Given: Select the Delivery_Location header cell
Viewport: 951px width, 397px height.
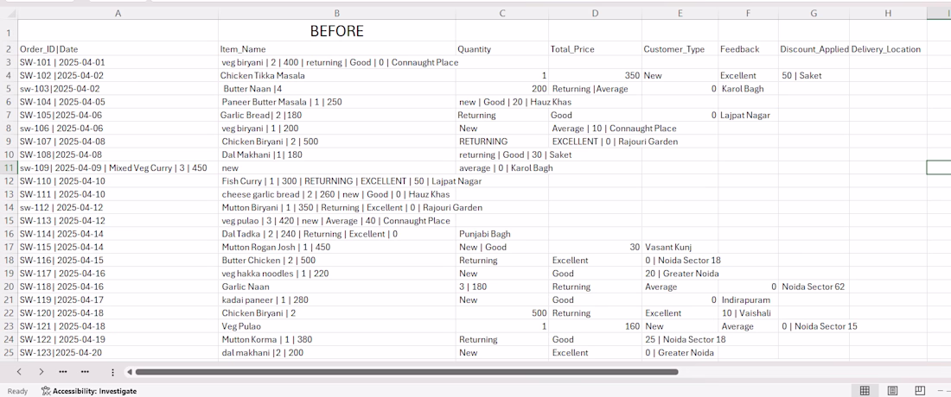Looking at the screenshot, I should pyautogui.click(x=888, y=49).
